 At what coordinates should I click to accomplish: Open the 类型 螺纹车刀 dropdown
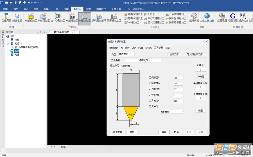(x=126, y=54)
